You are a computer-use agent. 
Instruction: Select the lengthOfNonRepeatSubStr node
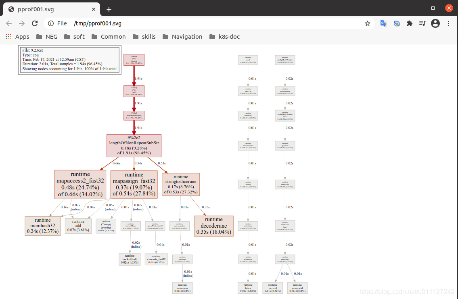pyautogui.click(x=134, y=145)
